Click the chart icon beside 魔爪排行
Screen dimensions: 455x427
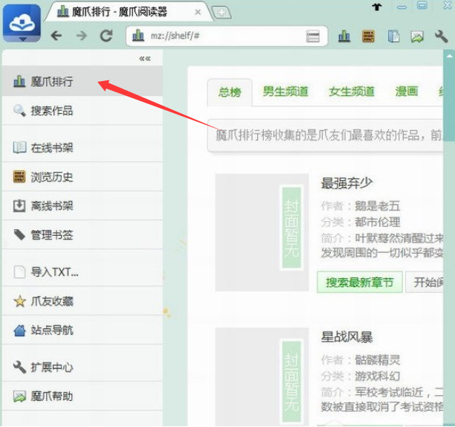tap(19, 81)
